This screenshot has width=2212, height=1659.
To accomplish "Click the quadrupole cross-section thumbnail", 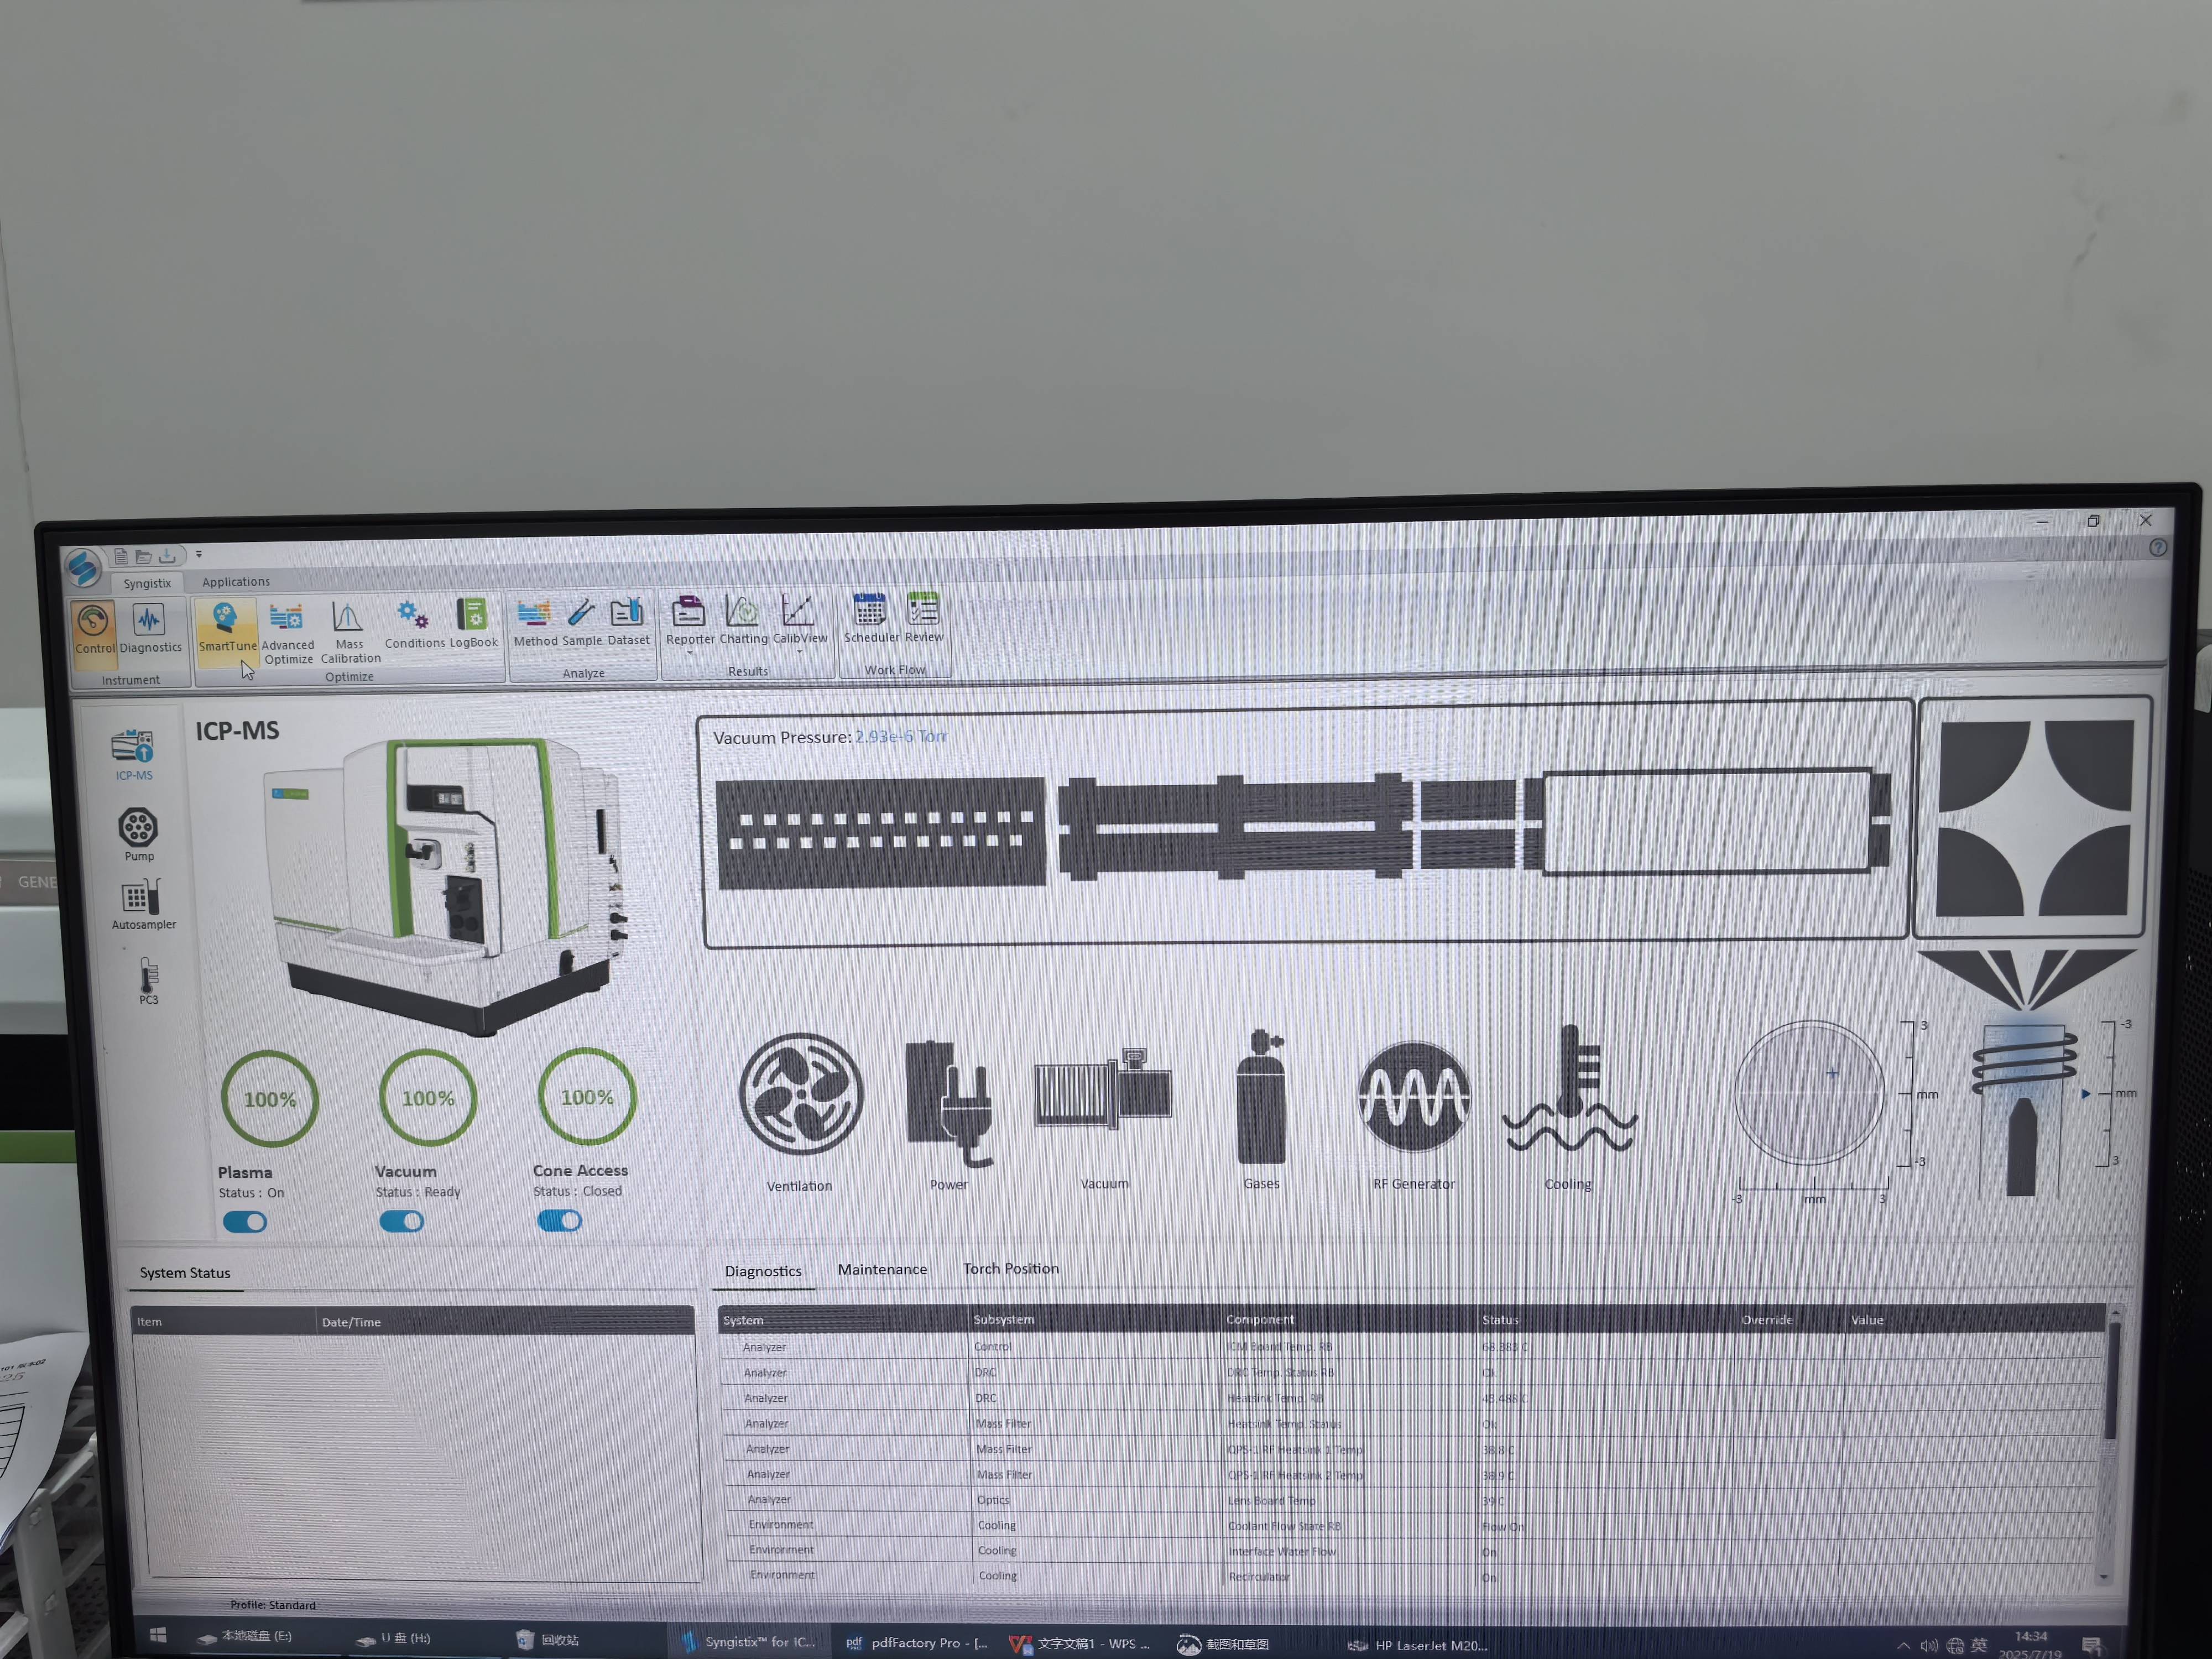I will (x=2034, y=818).
